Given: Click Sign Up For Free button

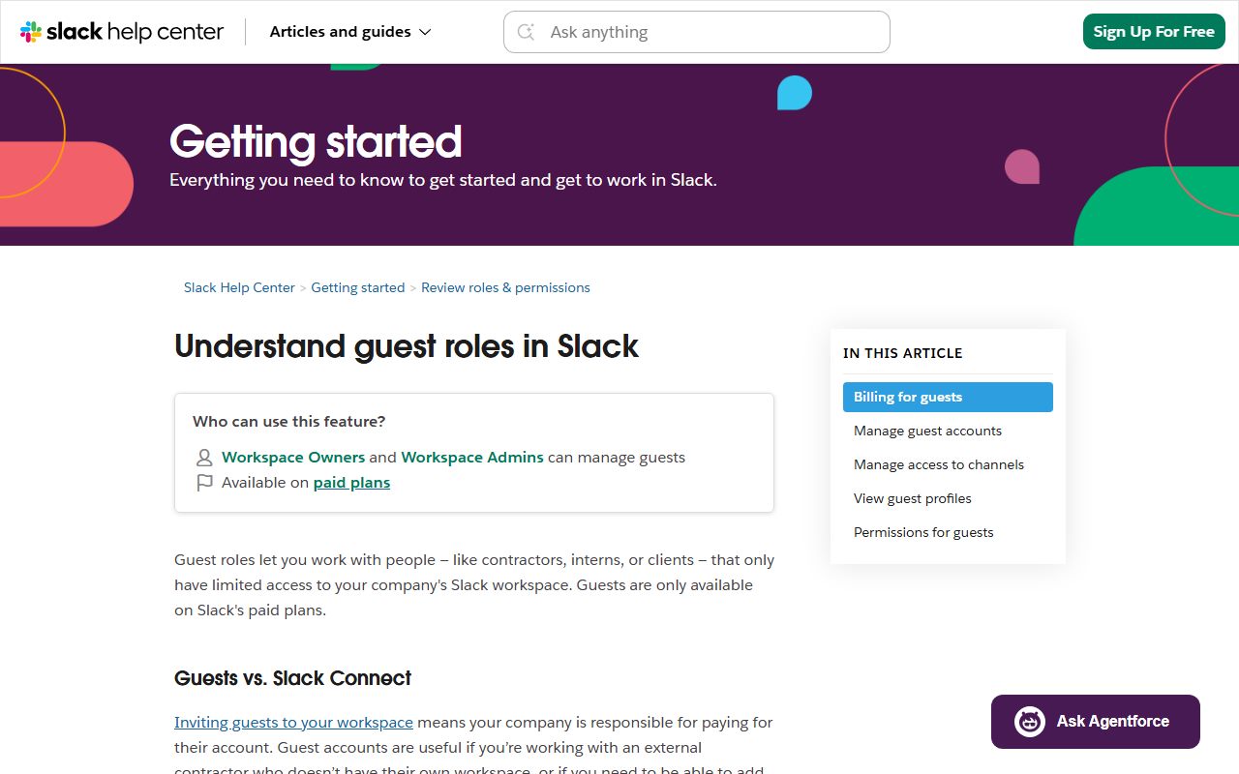Looking at the screenshot, I should point(1154,32).
